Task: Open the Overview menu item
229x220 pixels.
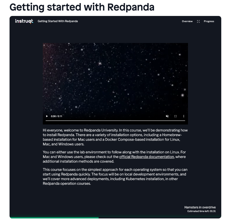Action: coord(187,21)
